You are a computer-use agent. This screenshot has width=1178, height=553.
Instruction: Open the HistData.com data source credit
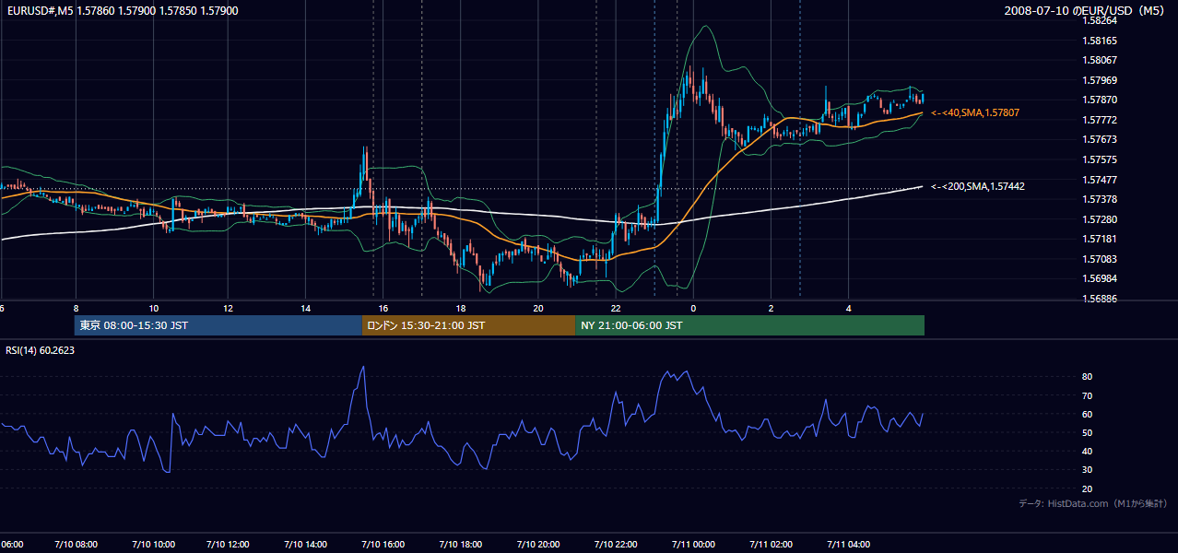[1092, 503]
